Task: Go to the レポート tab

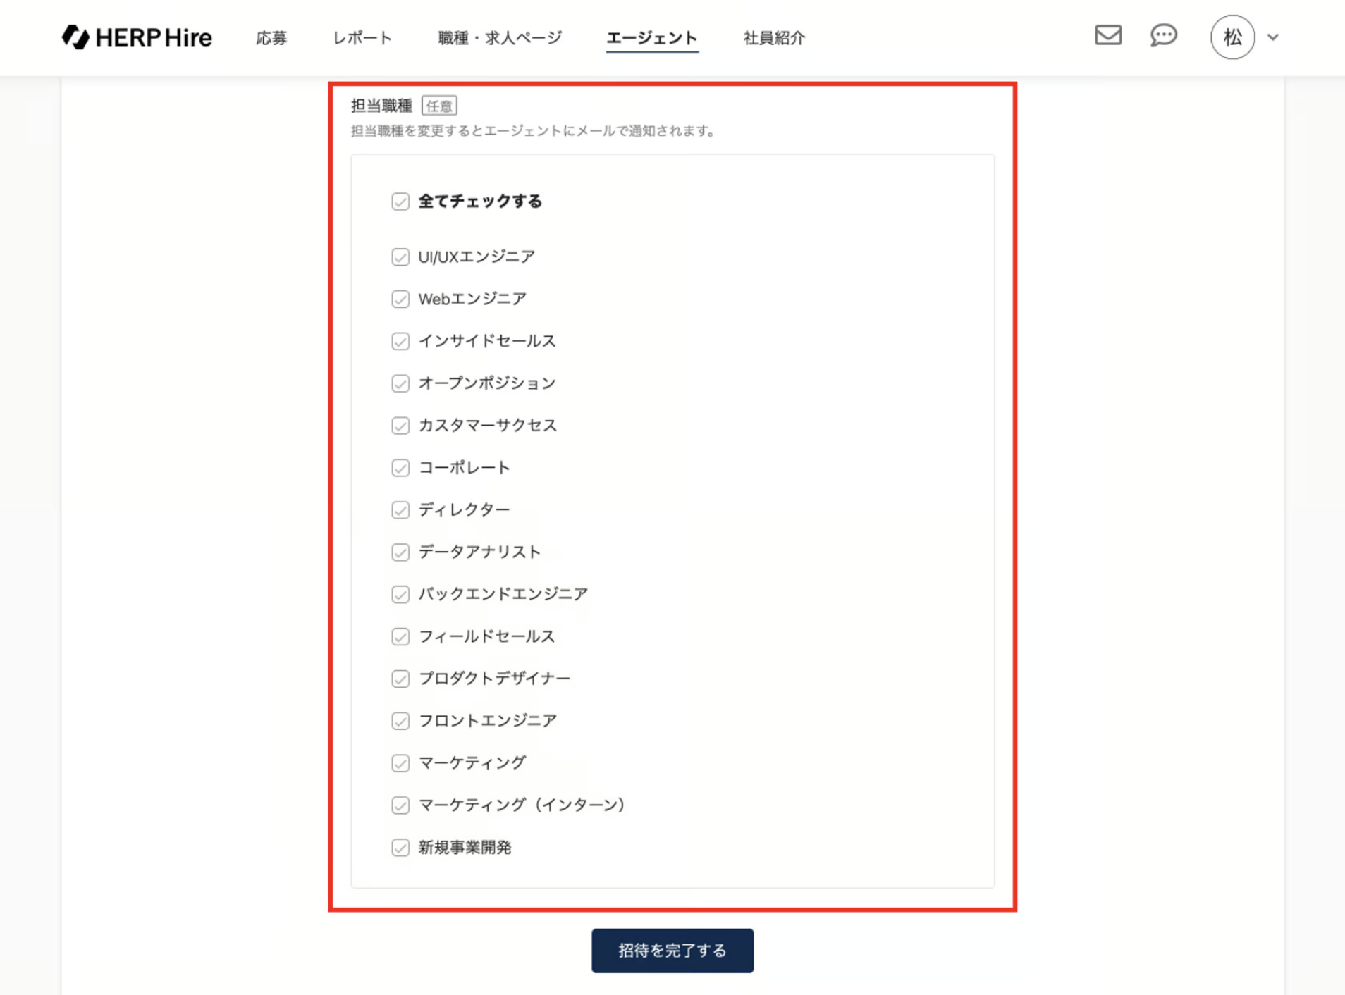Action: (362, 38)
